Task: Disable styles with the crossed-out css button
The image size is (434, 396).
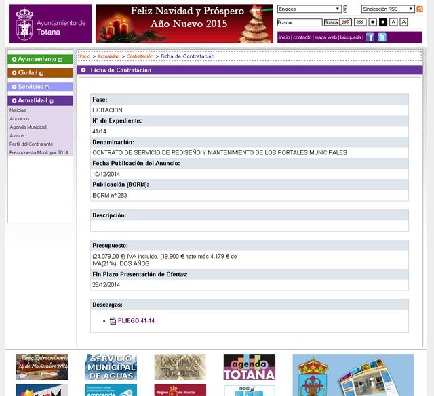Action: [345, 22]
